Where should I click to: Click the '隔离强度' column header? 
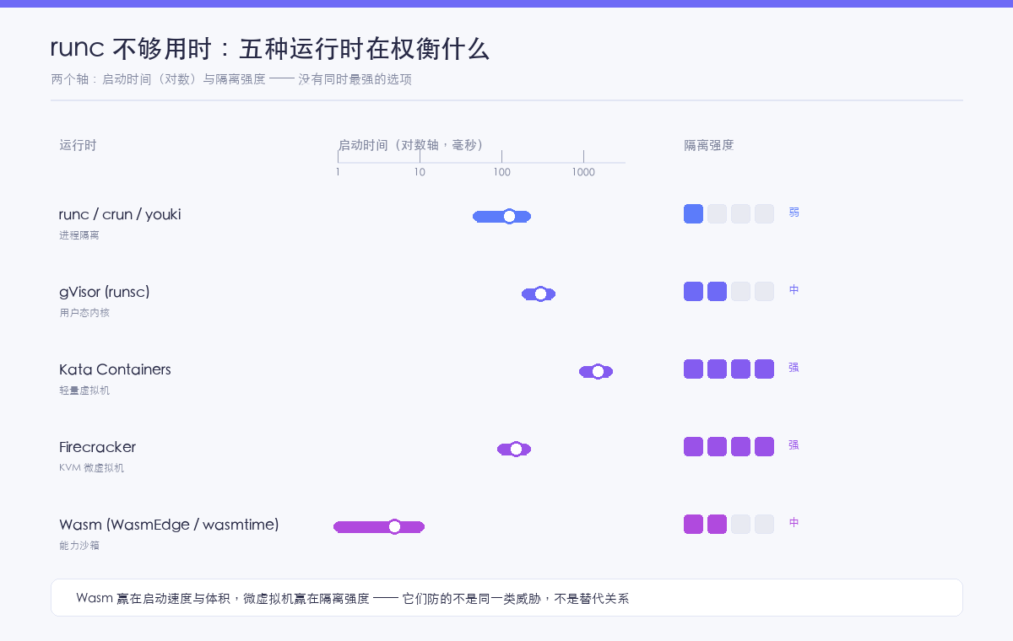pos(709,145)
